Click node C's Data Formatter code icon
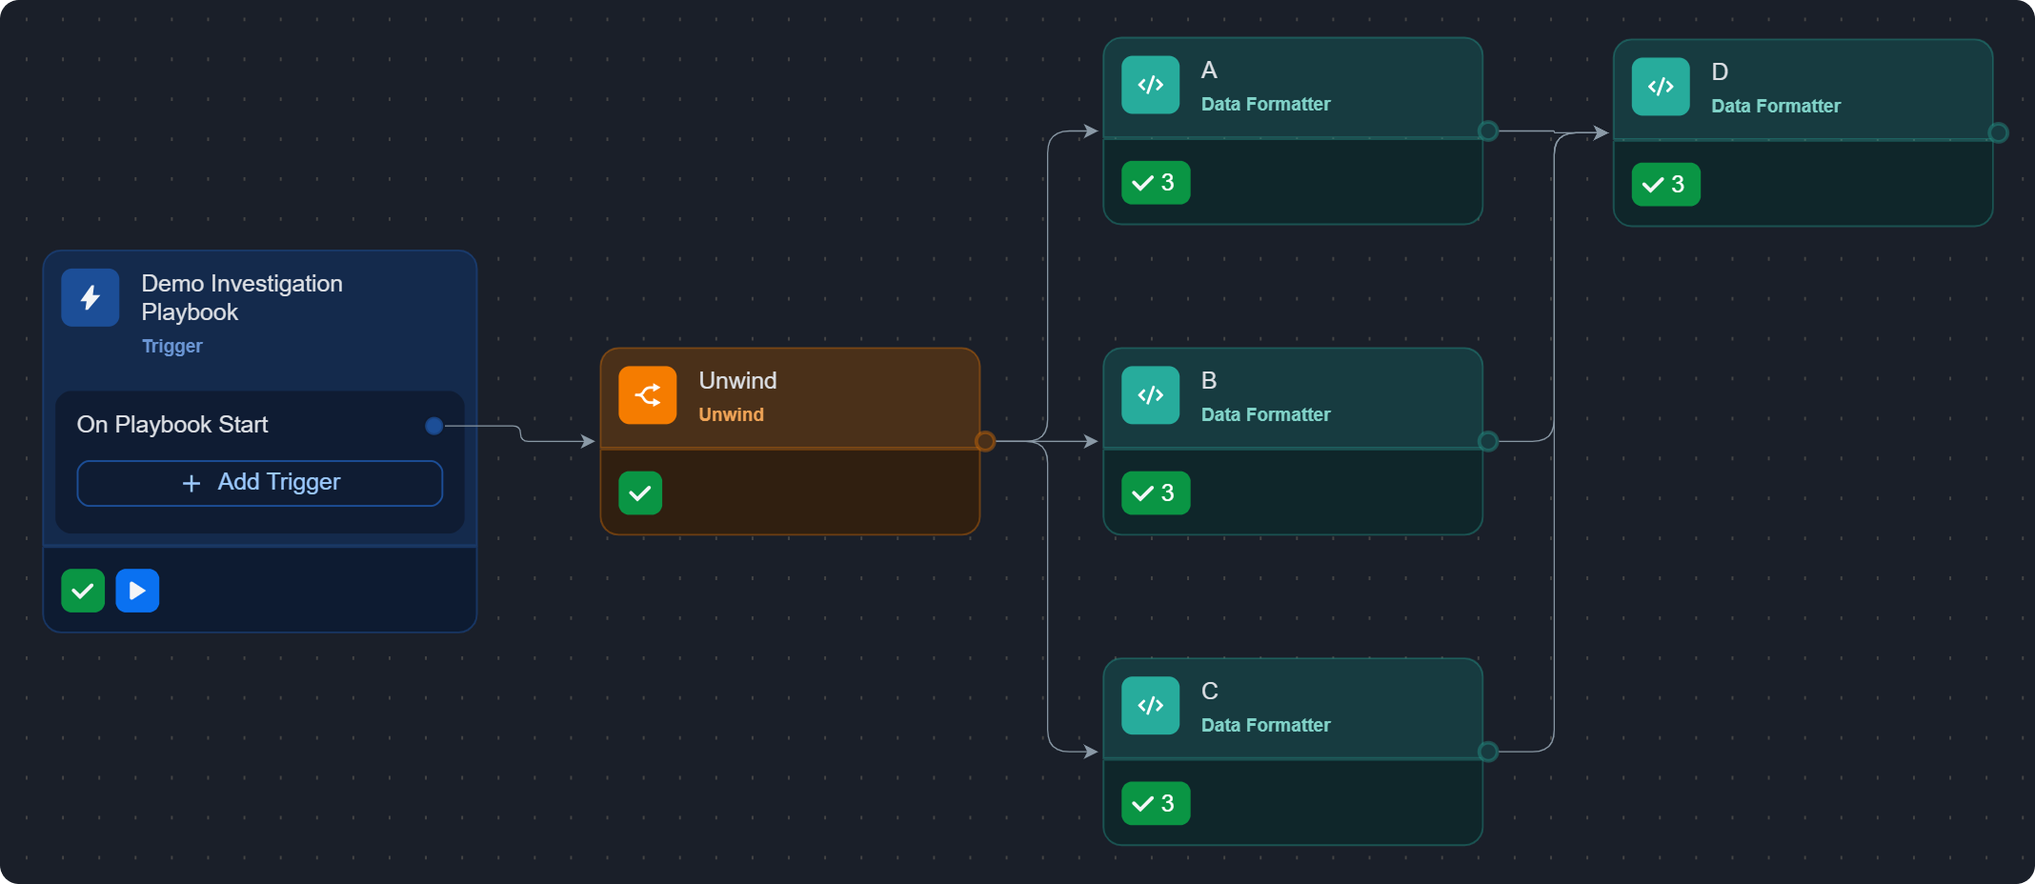Image resolution: width=2035 pixels, height=884 pixels. pos(1151,706)
